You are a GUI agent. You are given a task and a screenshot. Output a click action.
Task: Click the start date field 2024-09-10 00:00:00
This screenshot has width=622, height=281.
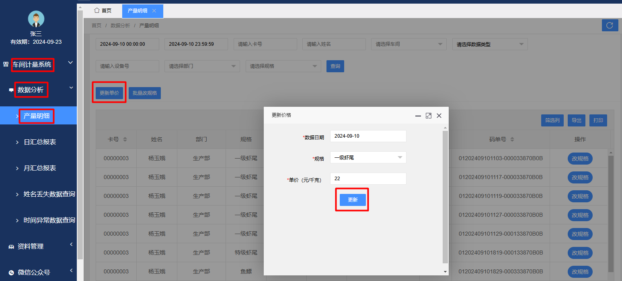point(127,44)
